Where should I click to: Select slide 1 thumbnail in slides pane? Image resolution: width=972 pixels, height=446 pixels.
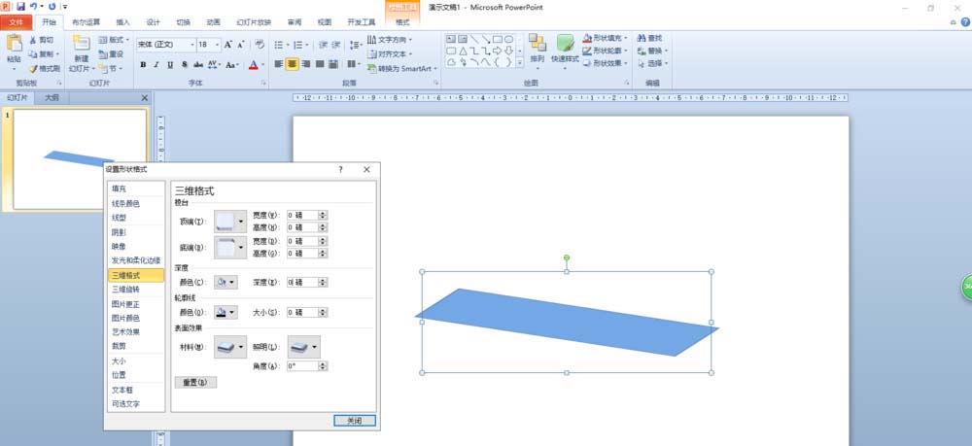click(80, 159)
